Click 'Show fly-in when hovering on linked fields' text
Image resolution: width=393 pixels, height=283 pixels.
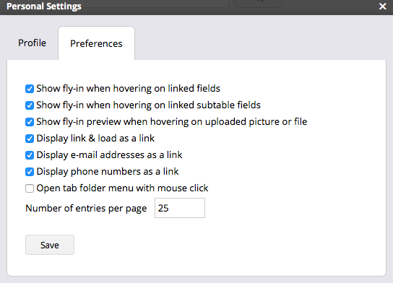[129, 89]
